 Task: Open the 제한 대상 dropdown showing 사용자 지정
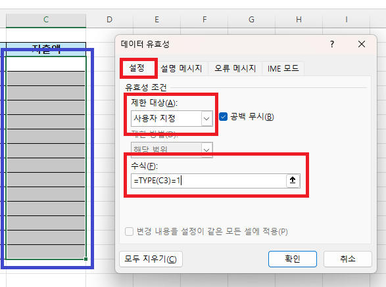click(x=172, y=118)
